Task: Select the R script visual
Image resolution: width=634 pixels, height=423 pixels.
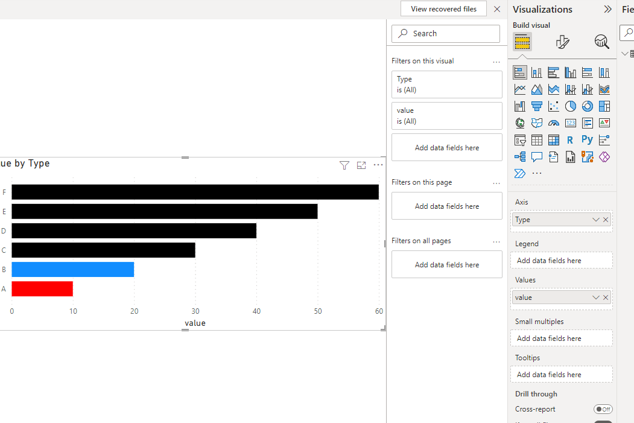Action: tap(571, 140)
